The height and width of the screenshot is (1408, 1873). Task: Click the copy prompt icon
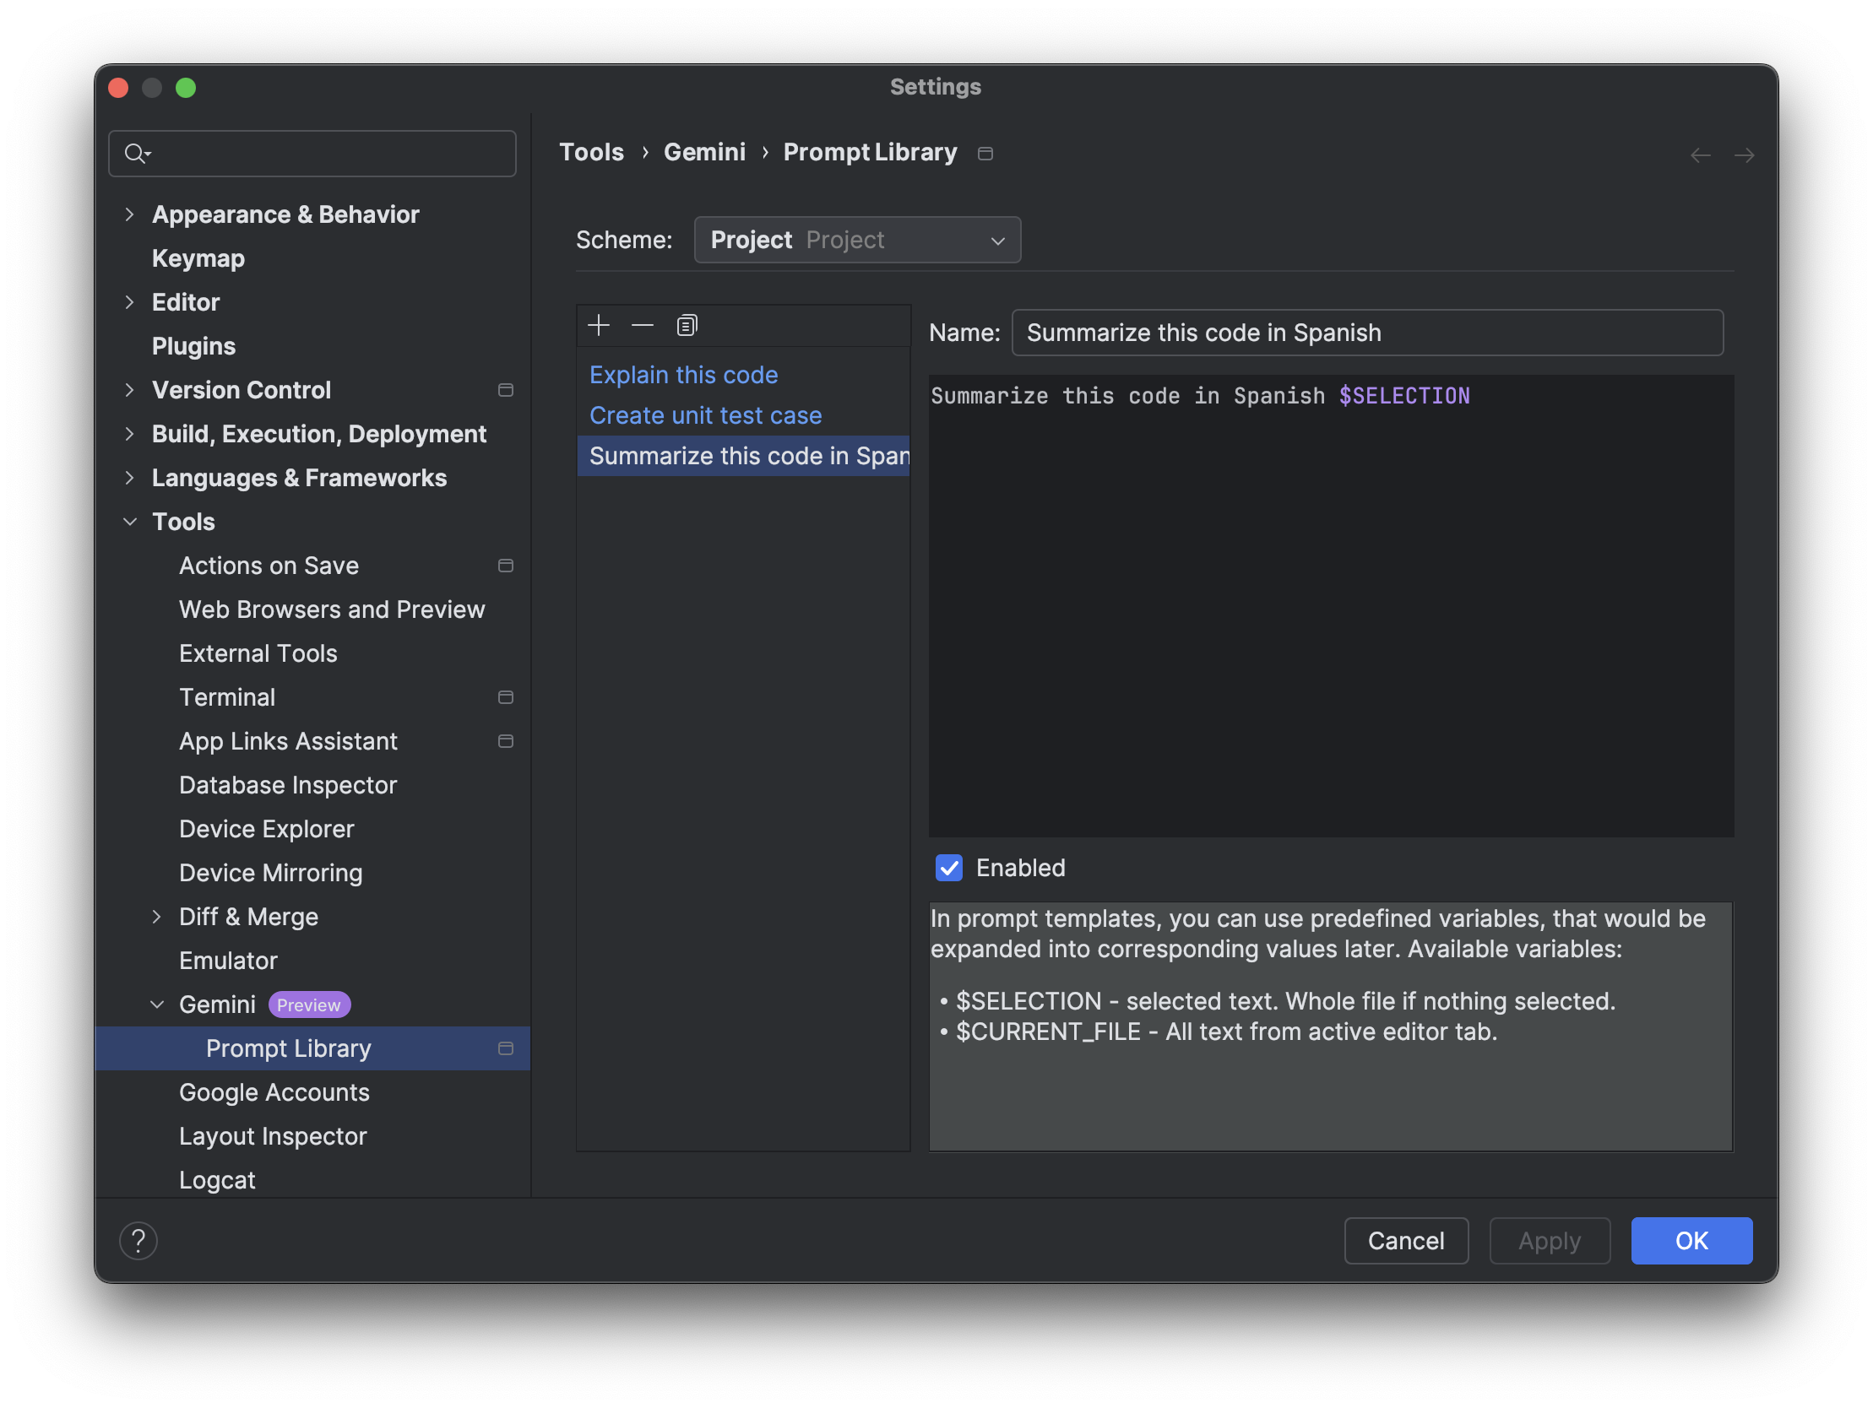point(685,325)
